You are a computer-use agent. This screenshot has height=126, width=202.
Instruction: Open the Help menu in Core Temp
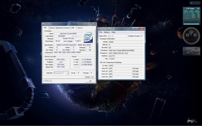click(113, 32)
